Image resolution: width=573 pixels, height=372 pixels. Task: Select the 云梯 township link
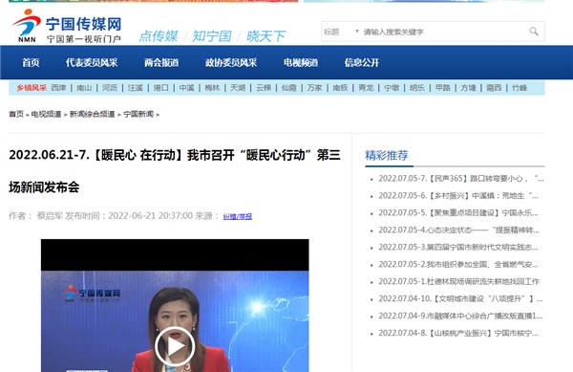pos(264,88)
